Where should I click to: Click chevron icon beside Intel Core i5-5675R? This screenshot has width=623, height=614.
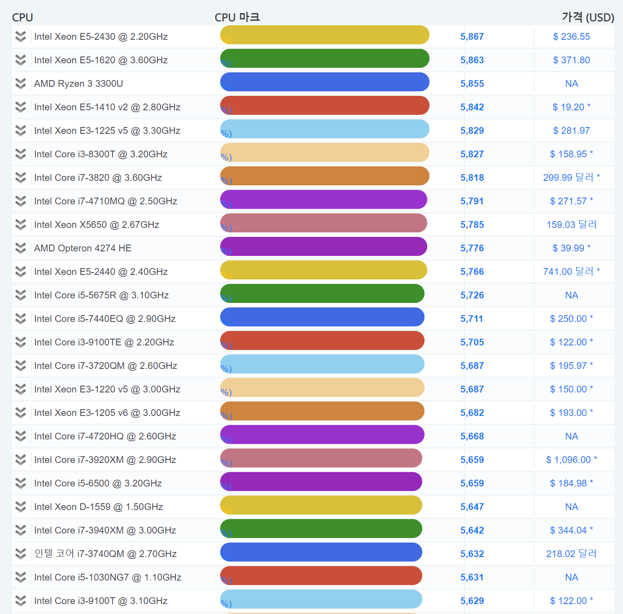(20, 295)
